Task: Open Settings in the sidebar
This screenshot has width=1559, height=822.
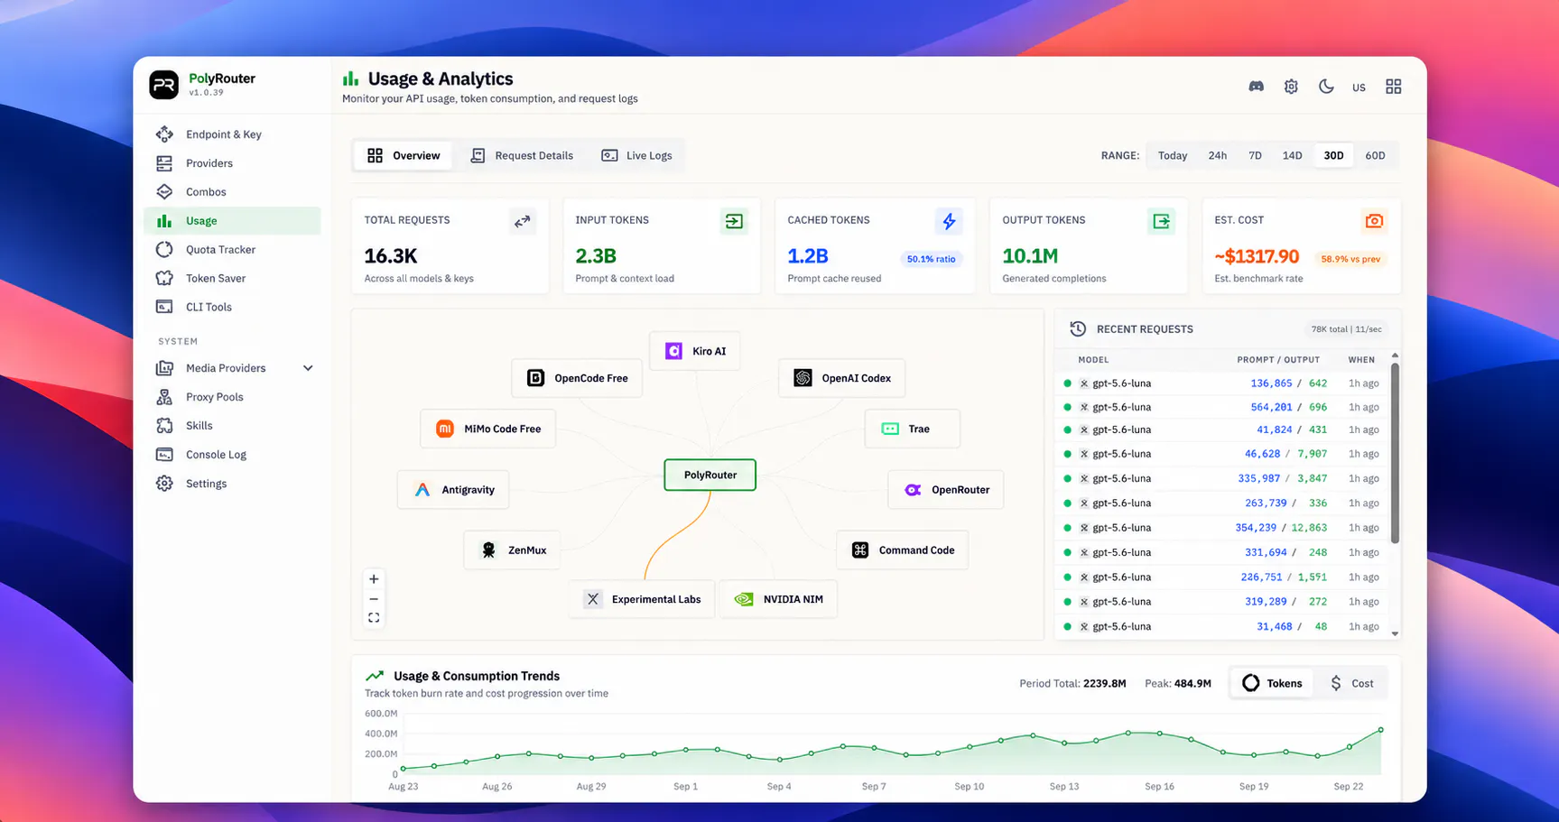Action: [x=232, y=484]
